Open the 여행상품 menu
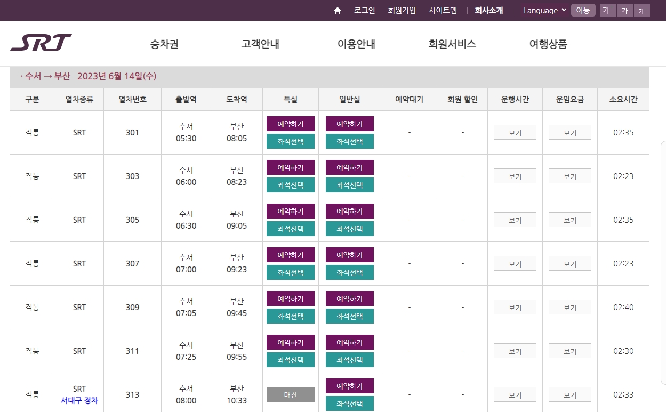 (548, 44)
